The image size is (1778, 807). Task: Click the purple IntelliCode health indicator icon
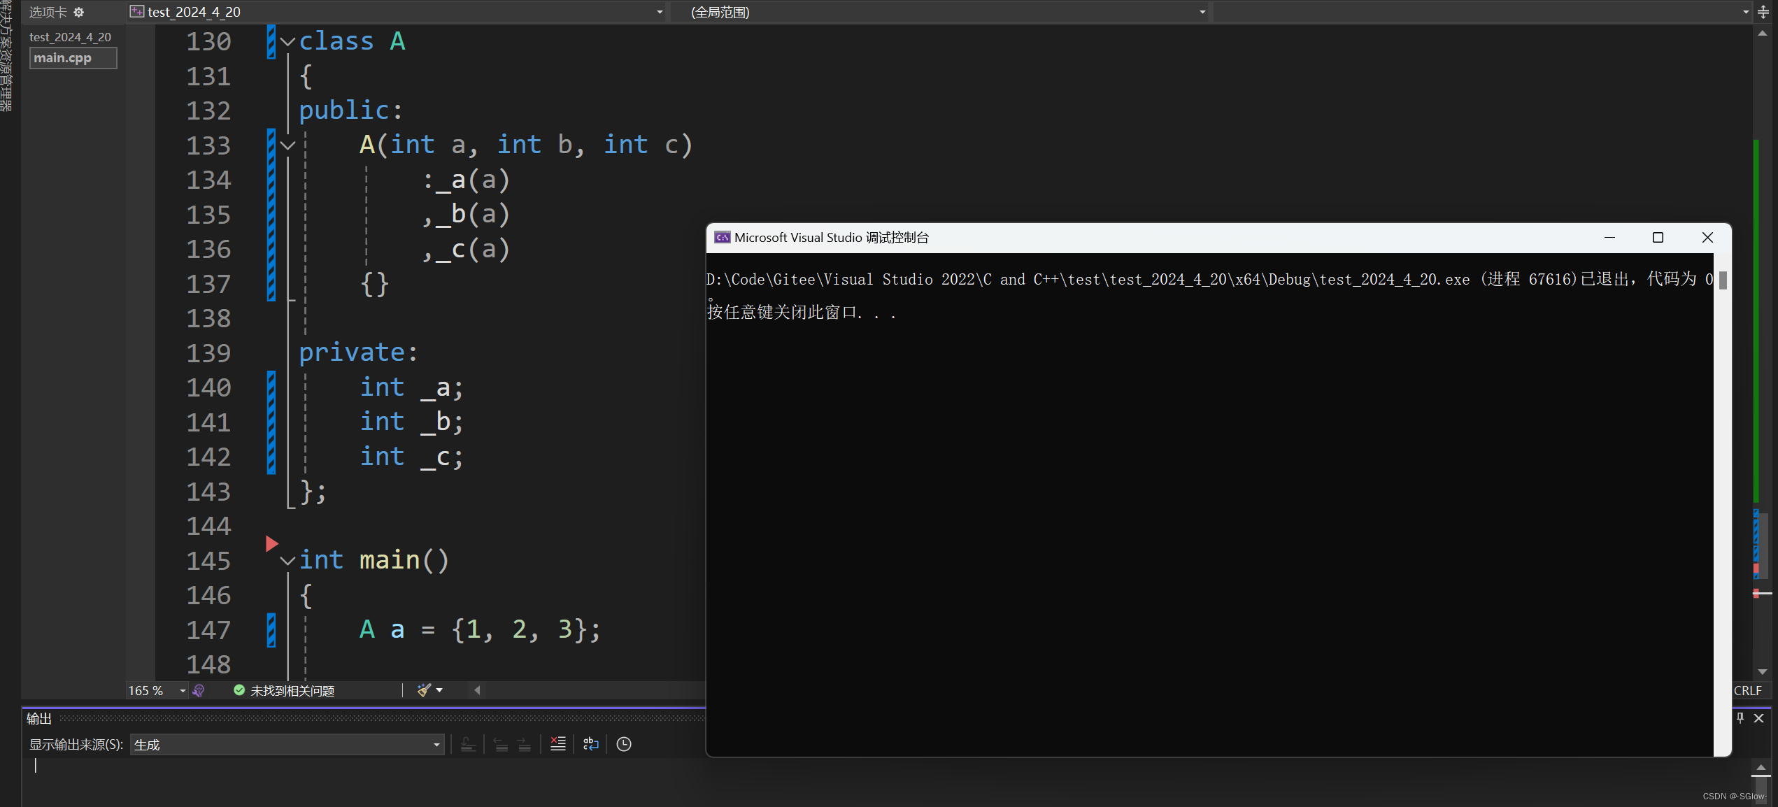point(199,690)
